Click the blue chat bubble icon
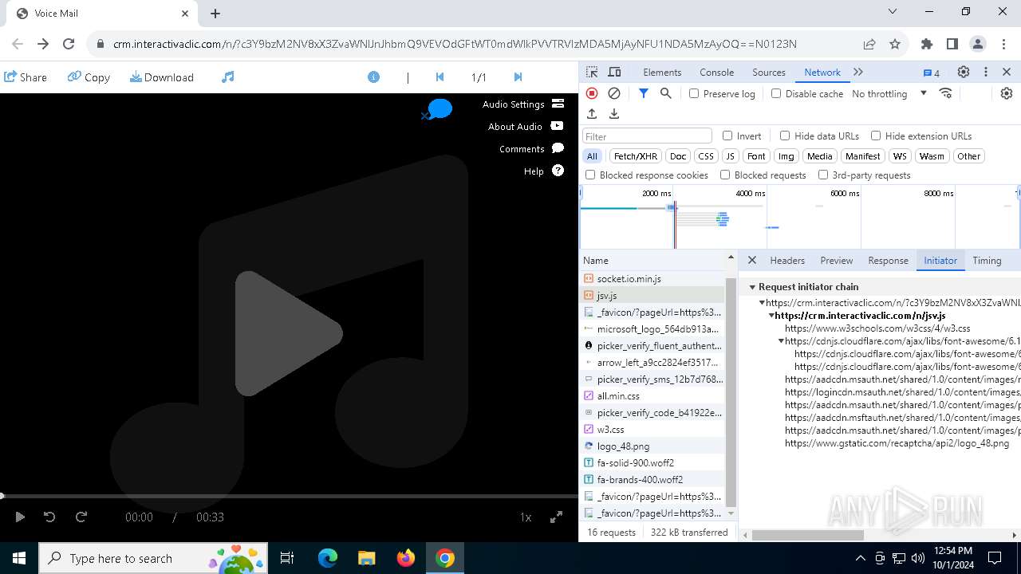This screenshot has width=1021, height=574. tap(440, 108)
